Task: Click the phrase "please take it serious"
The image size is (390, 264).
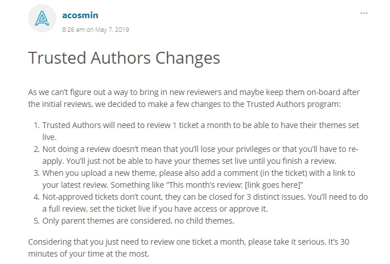Action: (x=287, y=242)
